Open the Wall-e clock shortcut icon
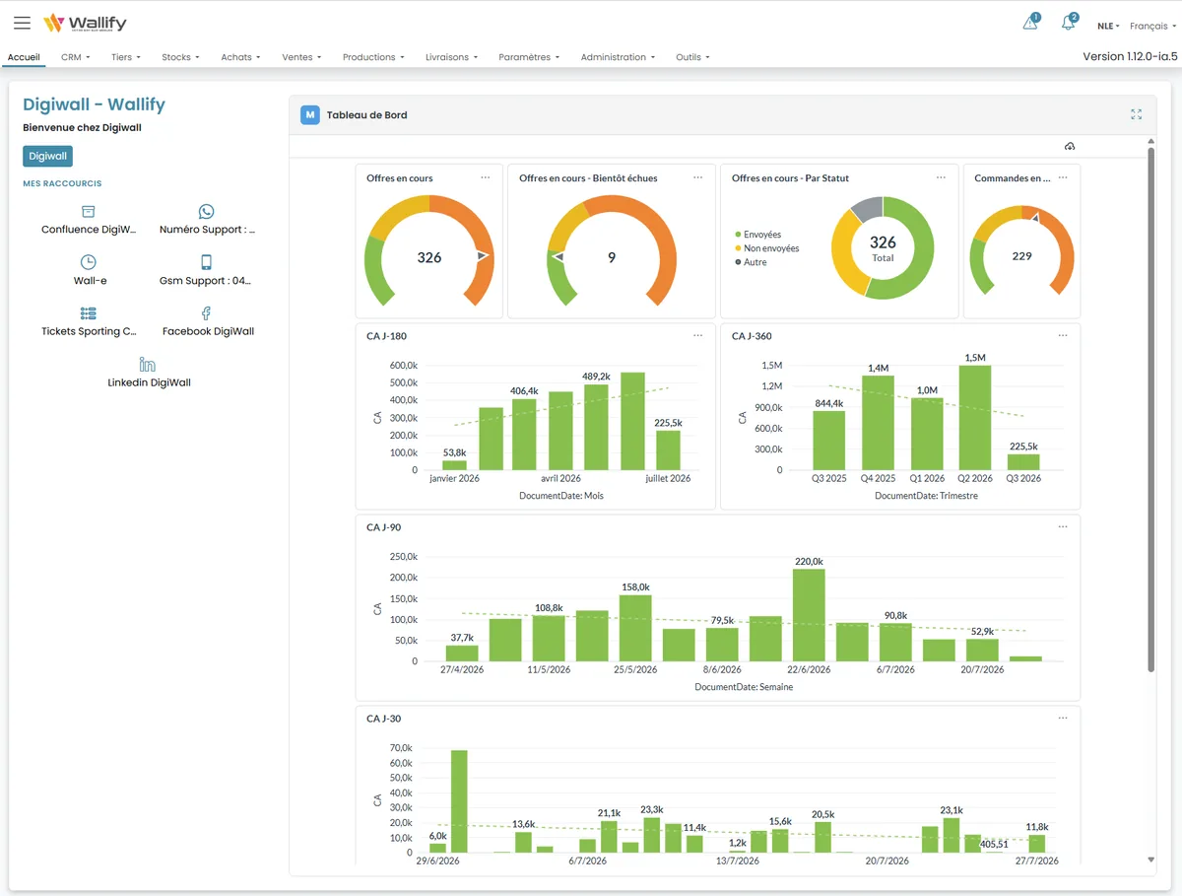Image resolution: width=1182 pixels, height=896 pixels. tap(89, 262)
